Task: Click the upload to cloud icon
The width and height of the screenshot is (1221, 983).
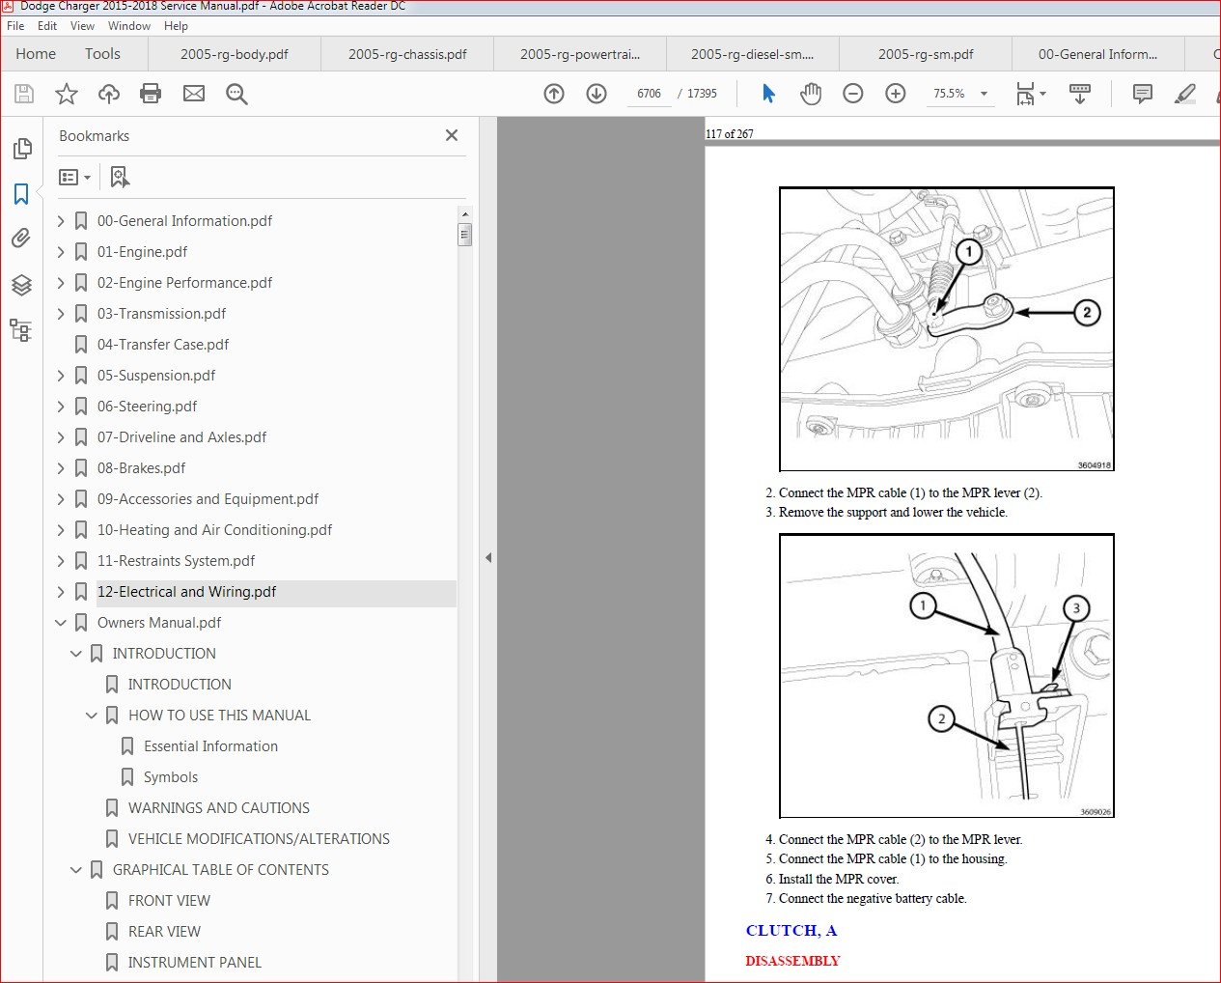Action: click(109, 94)
